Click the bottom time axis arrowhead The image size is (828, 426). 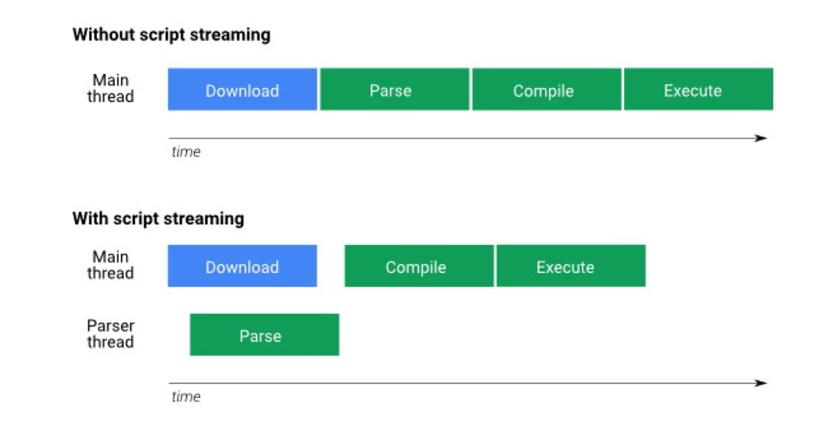point(761,383)
